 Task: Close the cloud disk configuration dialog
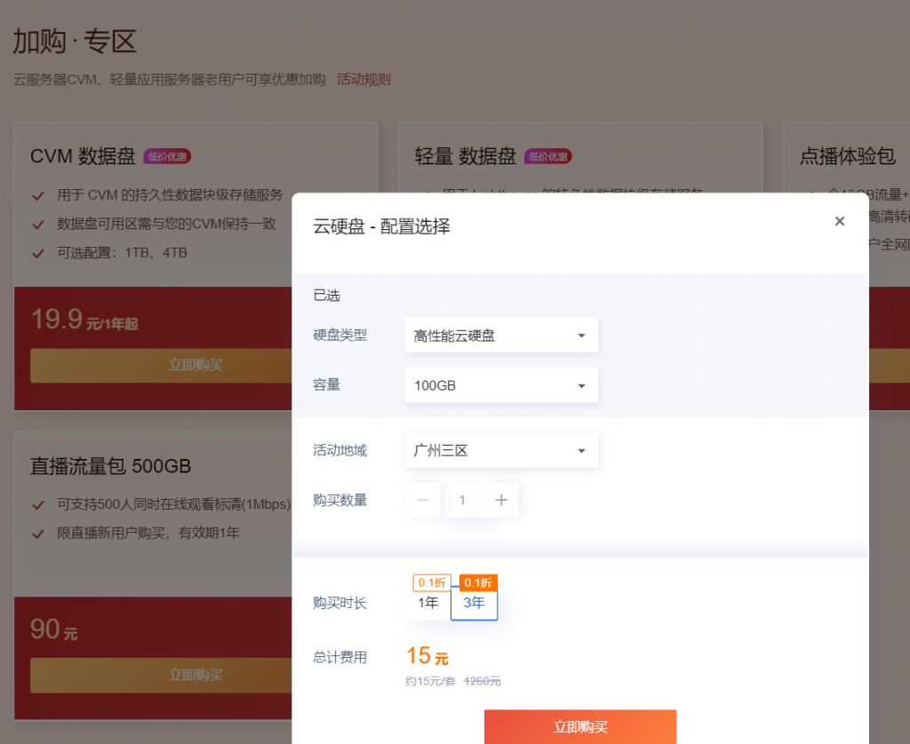(839, 222)
